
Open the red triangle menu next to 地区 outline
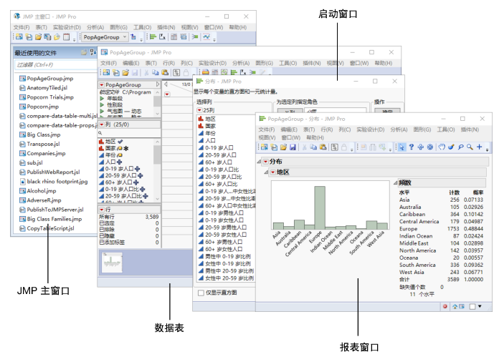point(273,172)
